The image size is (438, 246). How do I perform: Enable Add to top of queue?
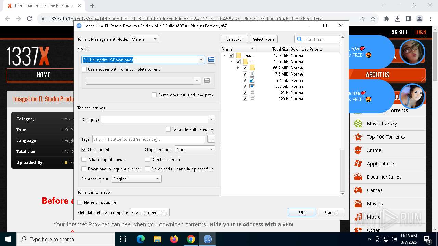tap(84, 160)
